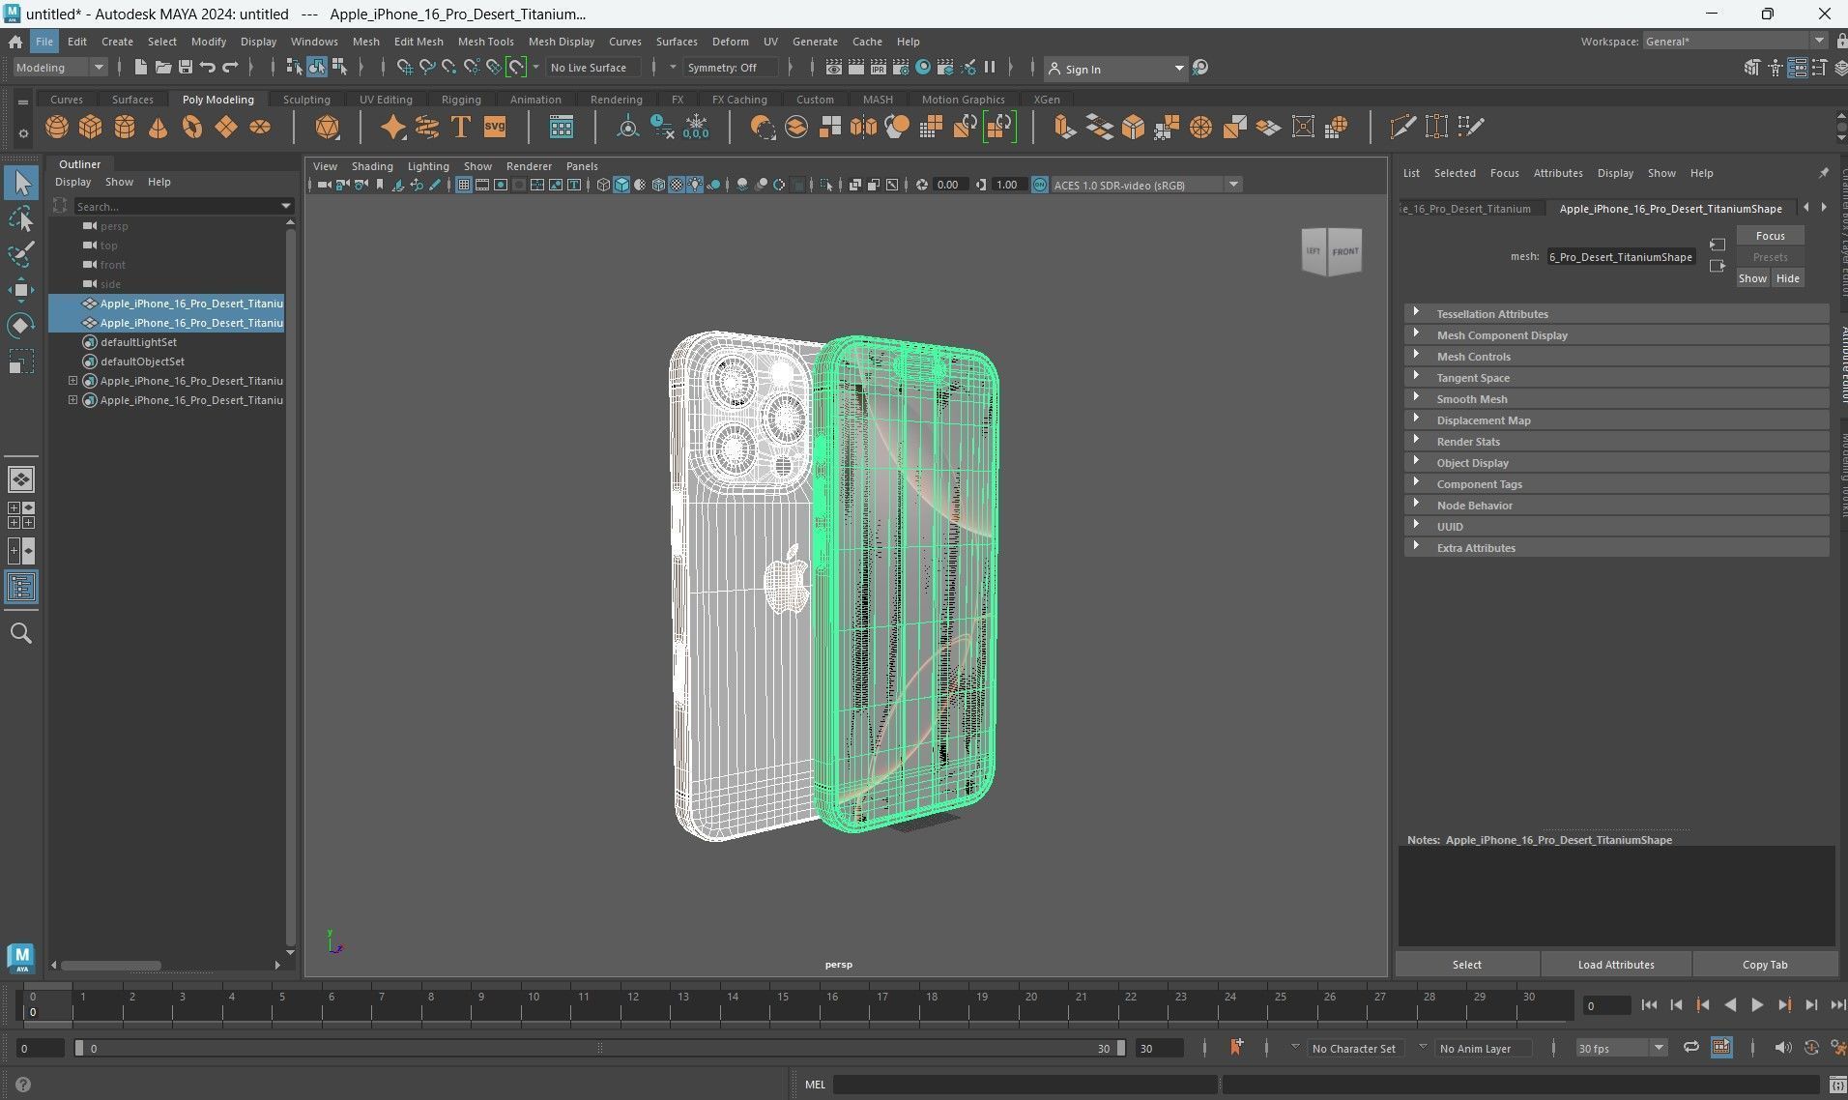
Task: Open the 30 fps dropdown
Action: click(x=1621, y=1049)
